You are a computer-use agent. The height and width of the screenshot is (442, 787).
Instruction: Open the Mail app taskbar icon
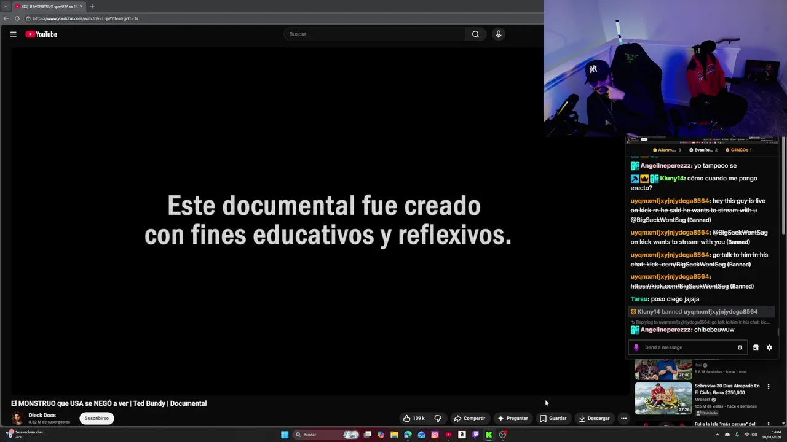[421, 435]
